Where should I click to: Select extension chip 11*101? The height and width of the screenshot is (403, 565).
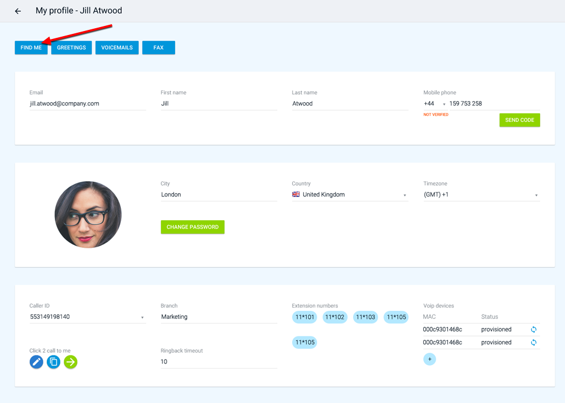click(305, 317)
